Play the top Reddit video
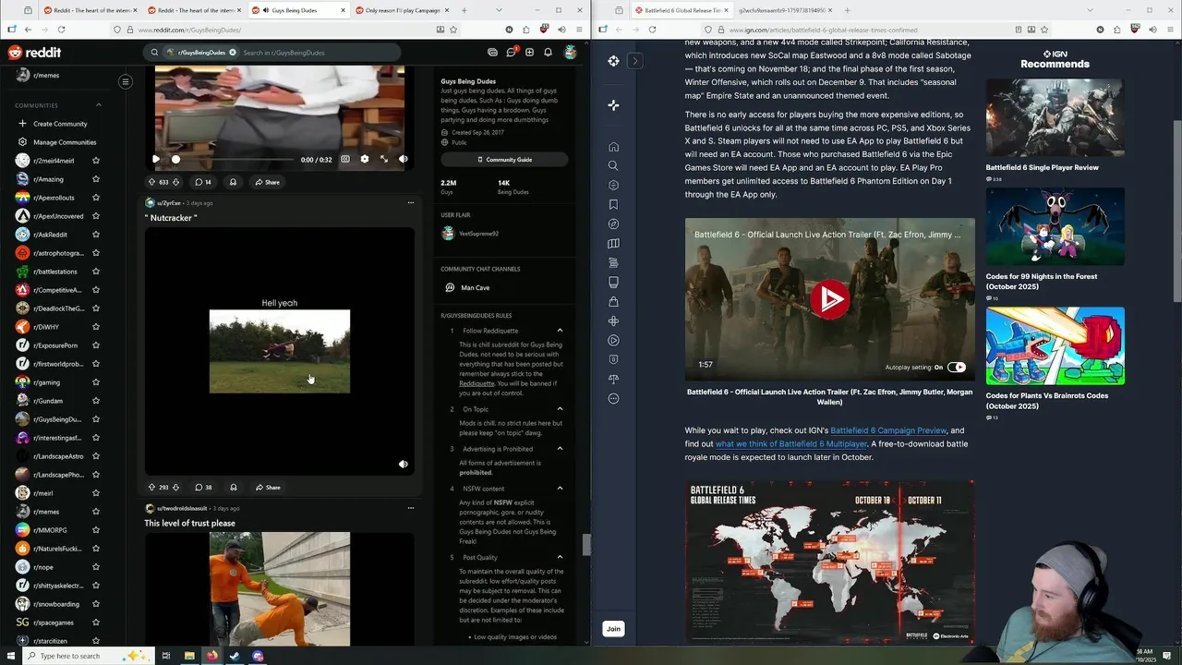This screenshot has width=1182, height=665. point(155,159)
